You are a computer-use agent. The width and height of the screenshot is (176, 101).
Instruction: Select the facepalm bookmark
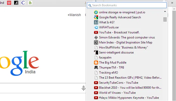(105, 58)
